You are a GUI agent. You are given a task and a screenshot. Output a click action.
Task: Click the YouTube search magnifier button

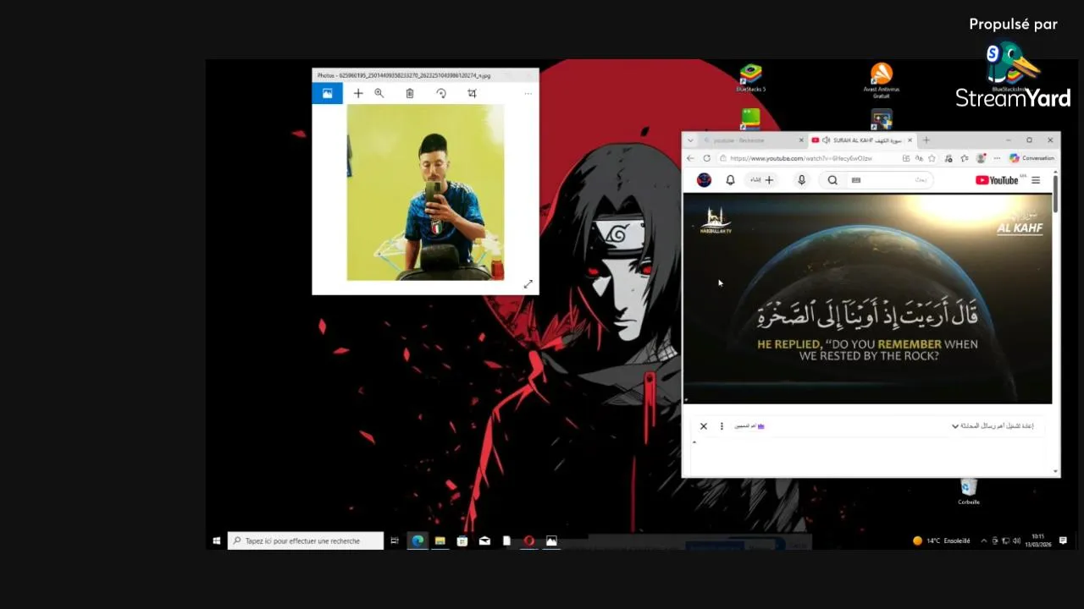832,180
